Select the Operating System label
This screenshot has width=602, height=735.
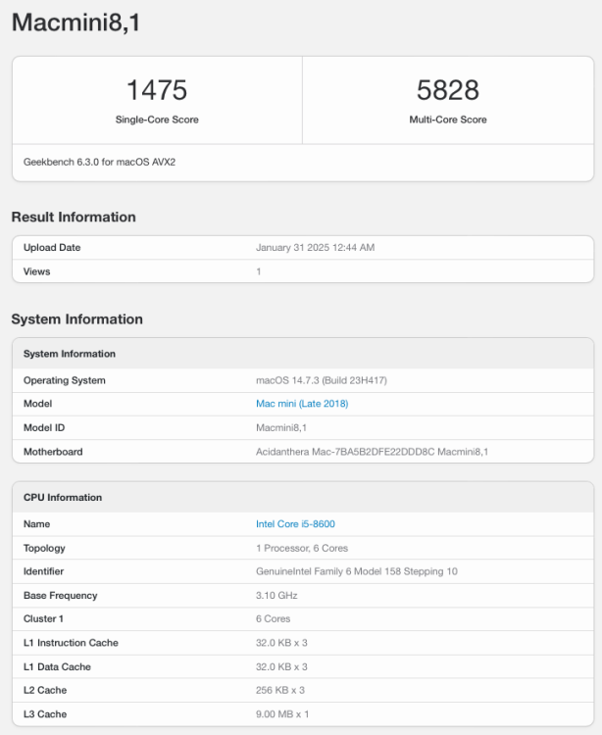click(x=65, y=380)
